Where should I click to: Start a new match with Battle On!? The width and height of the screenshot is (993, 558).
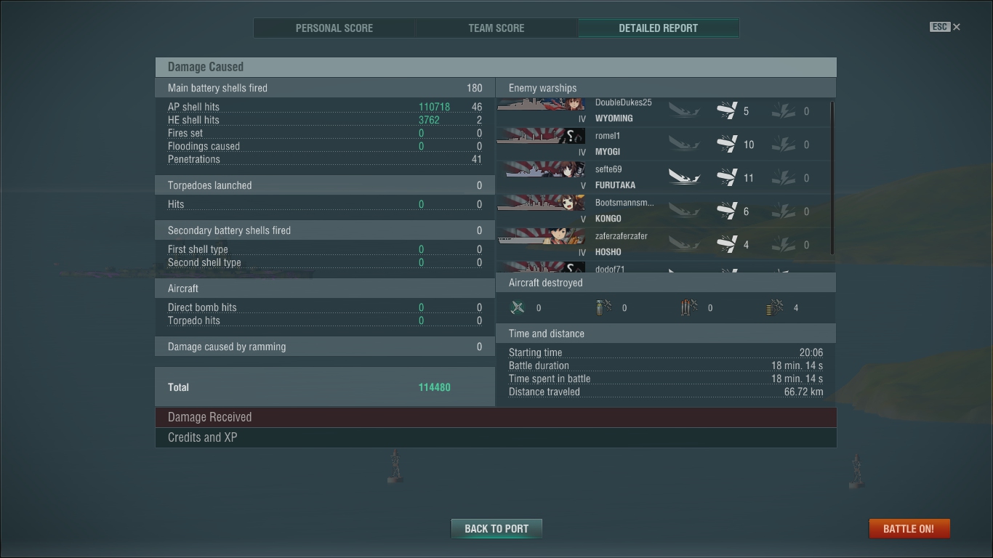[x=909, y=528]
